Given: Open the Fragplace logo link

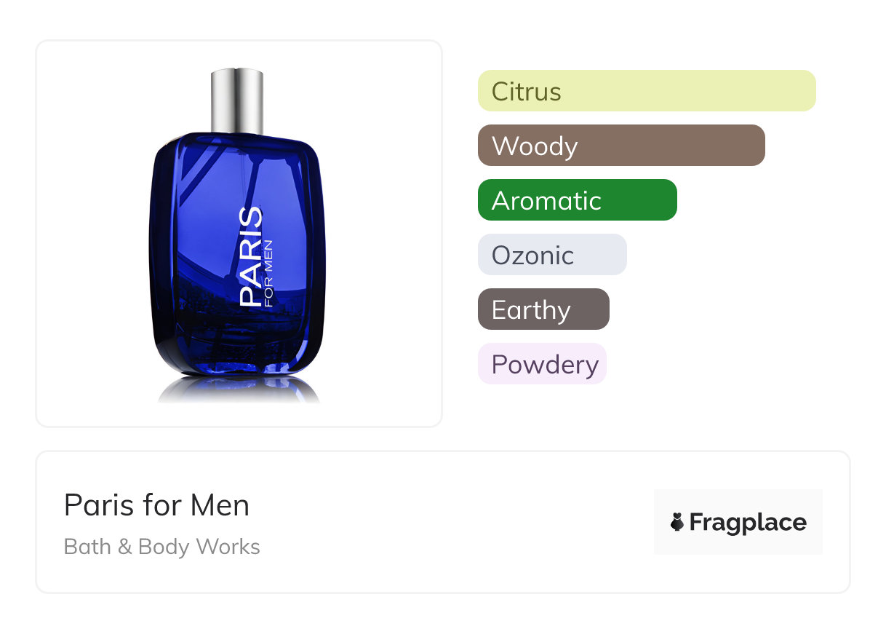Looking at the screenshot, I should click(x=738, y=522).
